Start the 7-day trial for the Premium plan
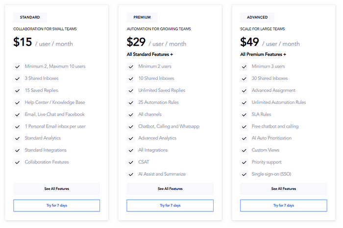The height and width of the screenshot is (228, 343). coord(170,205)
